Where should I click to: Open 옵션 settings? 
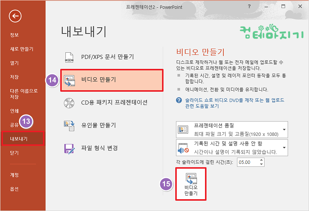point(14,189)
